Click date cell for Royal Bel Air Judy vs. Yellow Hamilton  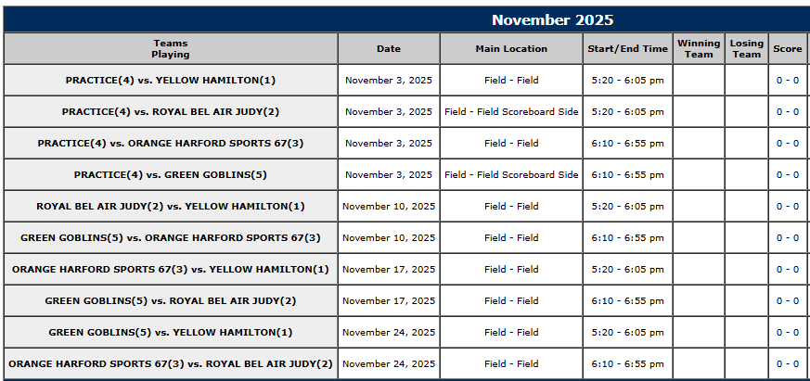(x=389, y=207)
